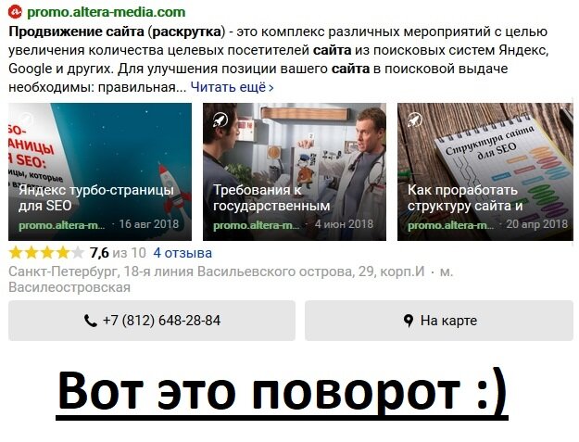Open the 4 отзыва reviews link
Viewport: 579px width, 442px height.
tap(183, 253)
